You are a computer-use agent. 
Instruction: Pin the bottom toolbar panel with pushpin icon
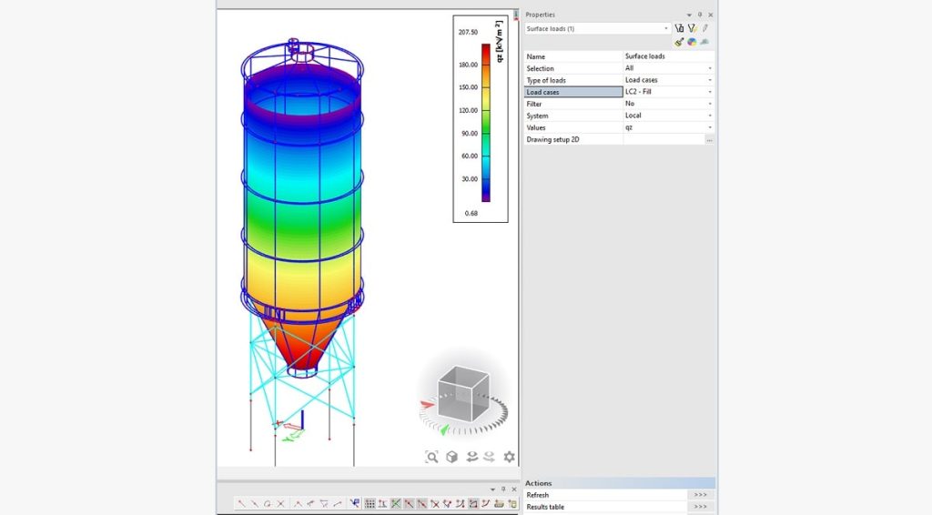[x=502, y=490]
